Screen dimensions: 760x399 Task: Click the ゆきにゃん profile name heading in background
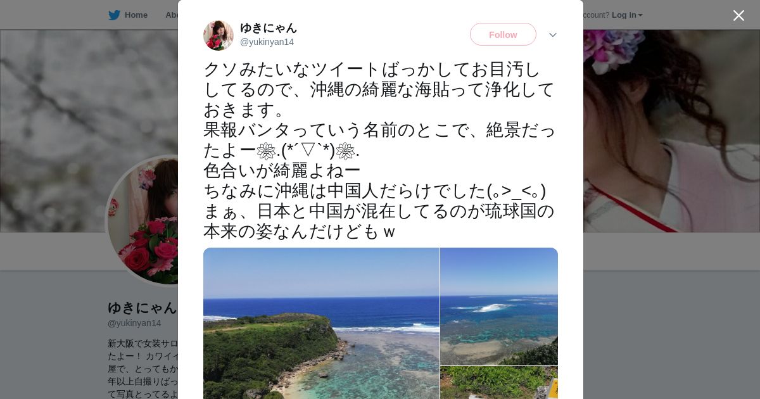pyautogui.click(x=142, y=308)
